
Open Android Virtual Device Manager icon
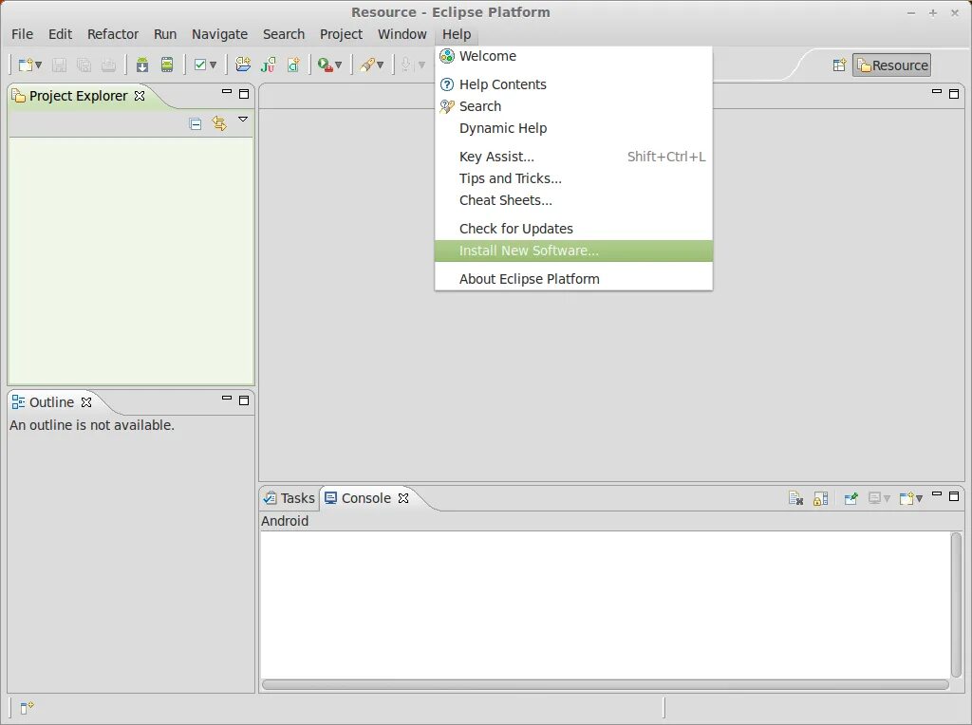167,65
